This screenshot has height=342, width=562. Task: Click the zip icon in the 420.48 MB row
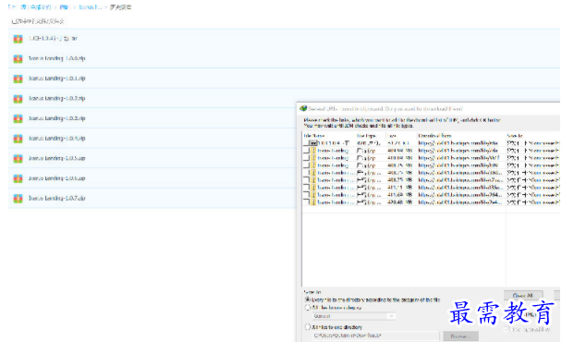pos(313,202)
